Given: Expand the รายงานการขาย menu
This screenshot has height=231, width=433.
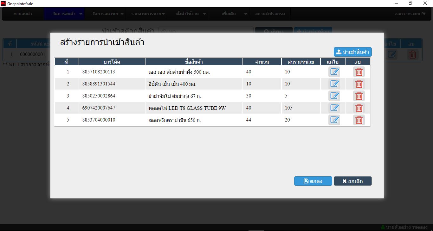Looking at the screenshot, I should click(148, 14).
